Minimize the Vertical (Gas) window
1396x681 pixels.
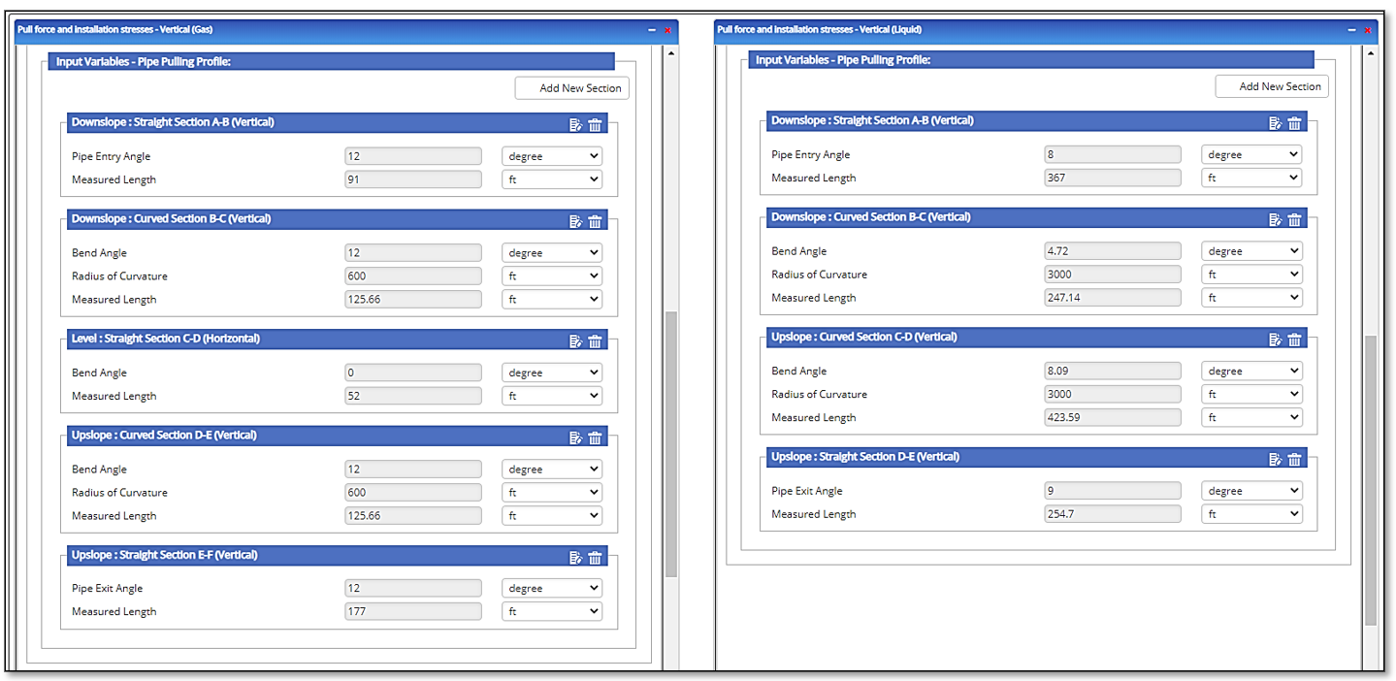(x=652, y=30)
